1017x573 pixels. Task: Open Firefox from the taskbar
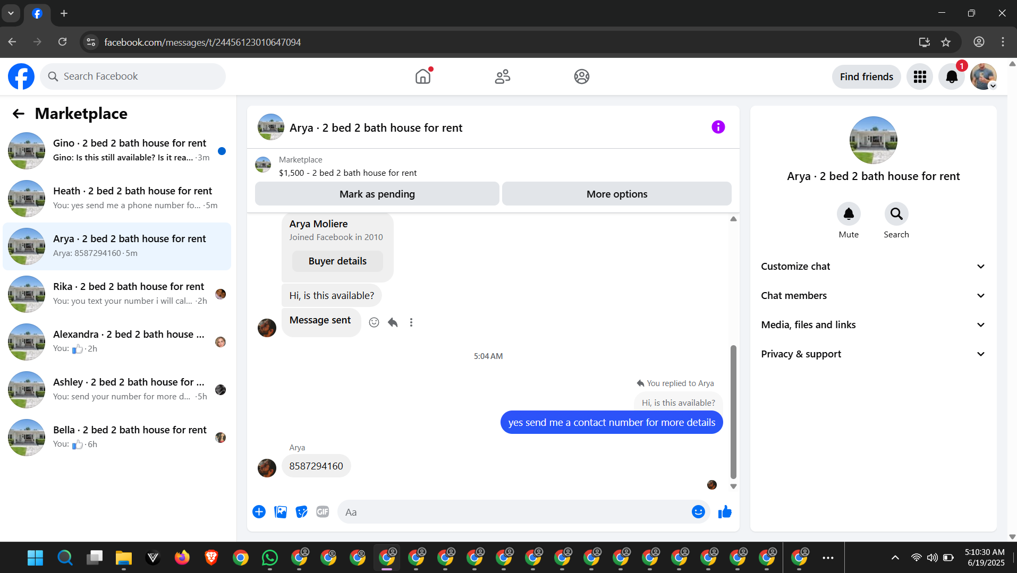[x=182, y=558]
